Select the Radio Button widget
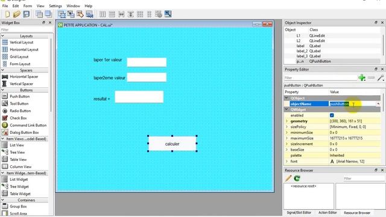Screen dimensions: 386x217 [x=20, y=111]
